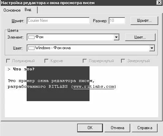Click the Размер size field
This screenshot has width=163, height=136.
[117, 21]
